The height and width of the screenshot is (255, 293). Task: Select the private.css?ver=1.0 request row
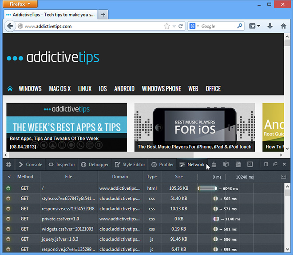143,219
